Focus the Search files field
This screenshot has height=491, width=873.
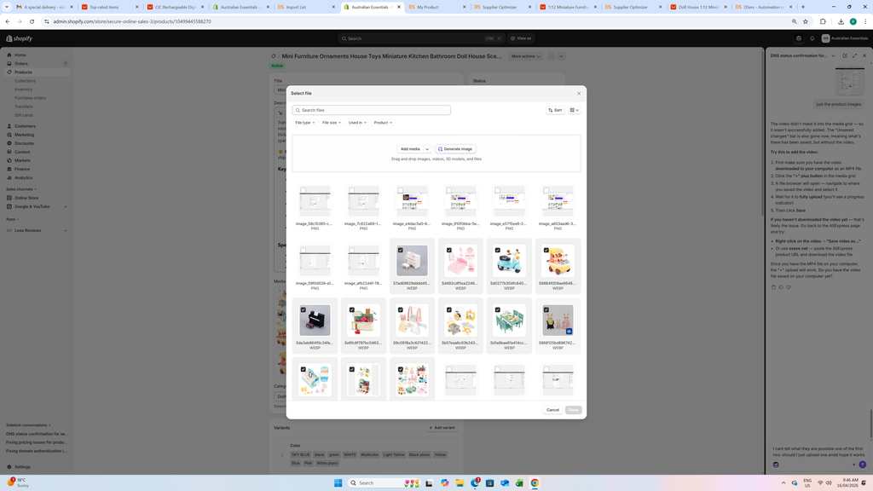point(372,110)
